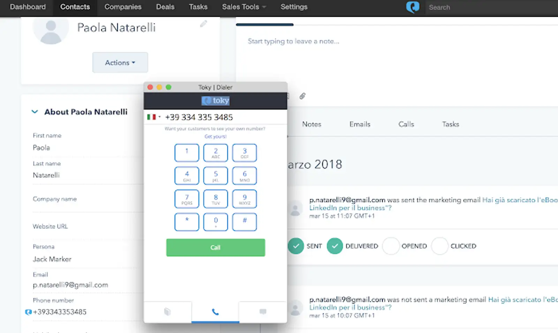Tap the 7 PQRS key on the dialer keypad
The width and height of the screenshot is (558, 333).
coord(187,199)
